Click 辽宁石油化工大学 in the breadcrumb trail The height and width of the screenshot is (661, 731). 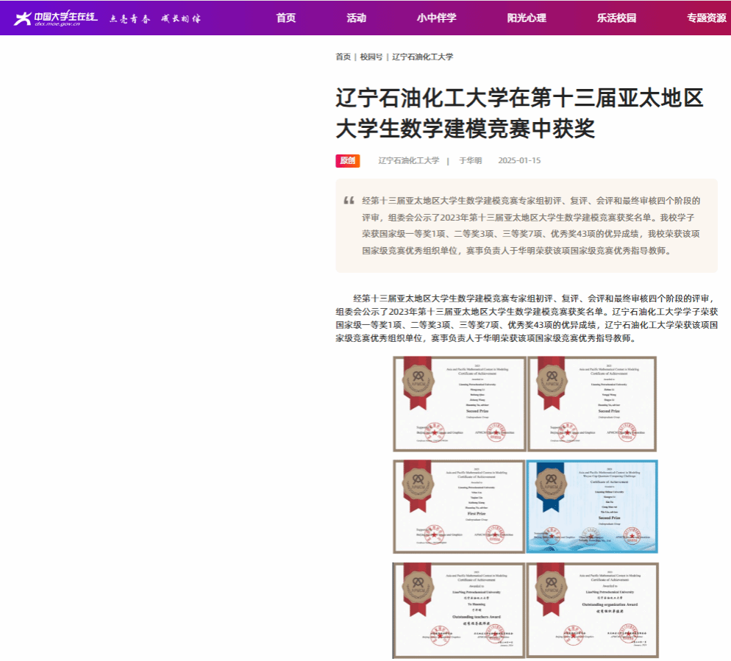click(x=422, y=57)
